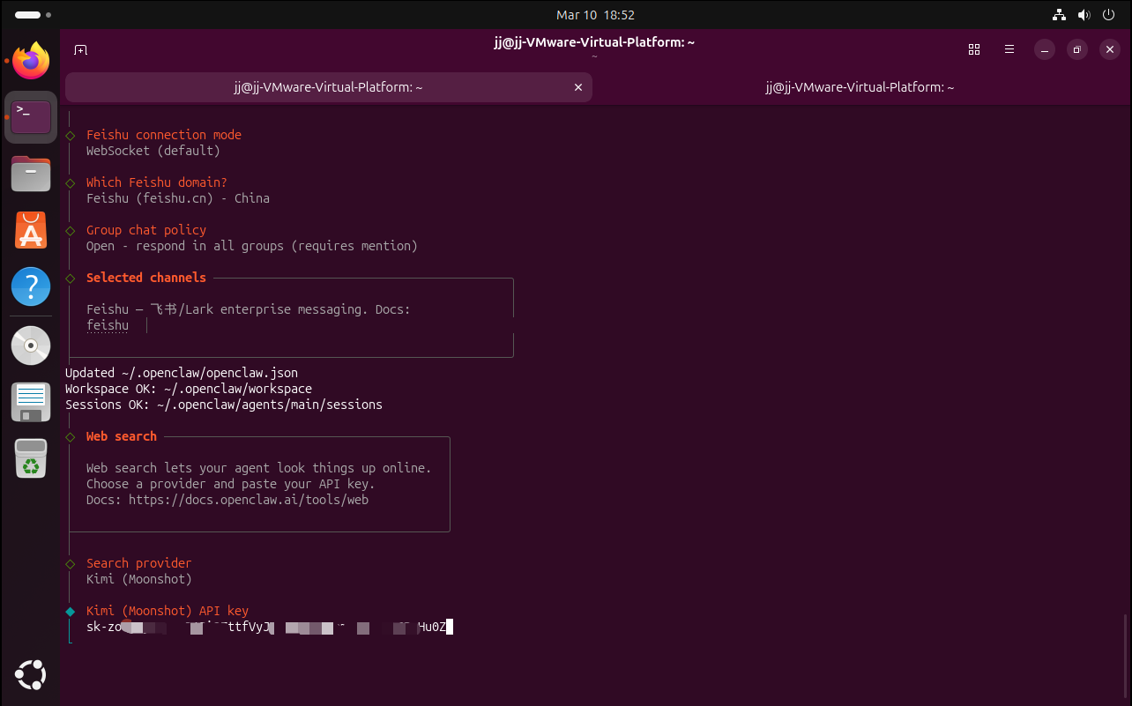Screen dimensions: 1132x706
Task: Click the workspace indicator at top-left
Action: point(33,15)
